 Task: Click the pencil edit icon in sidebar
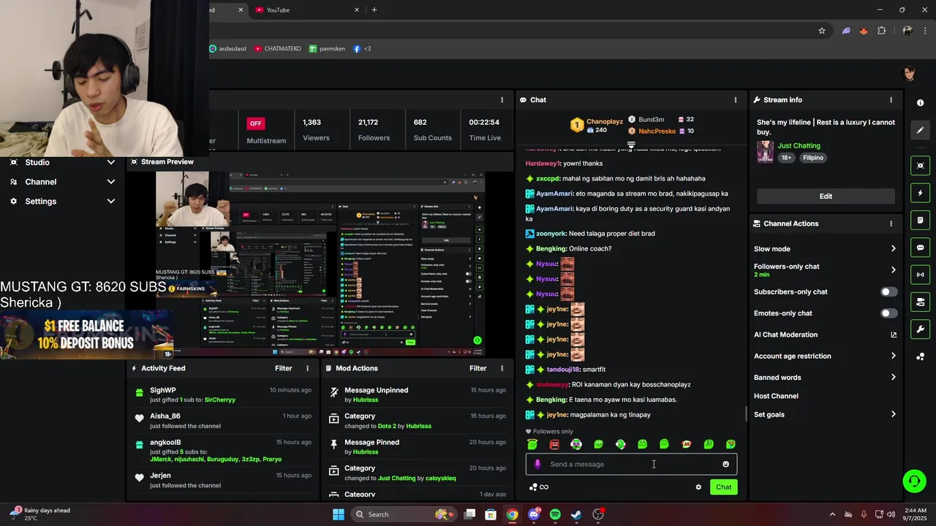click(x=920, y=130)
